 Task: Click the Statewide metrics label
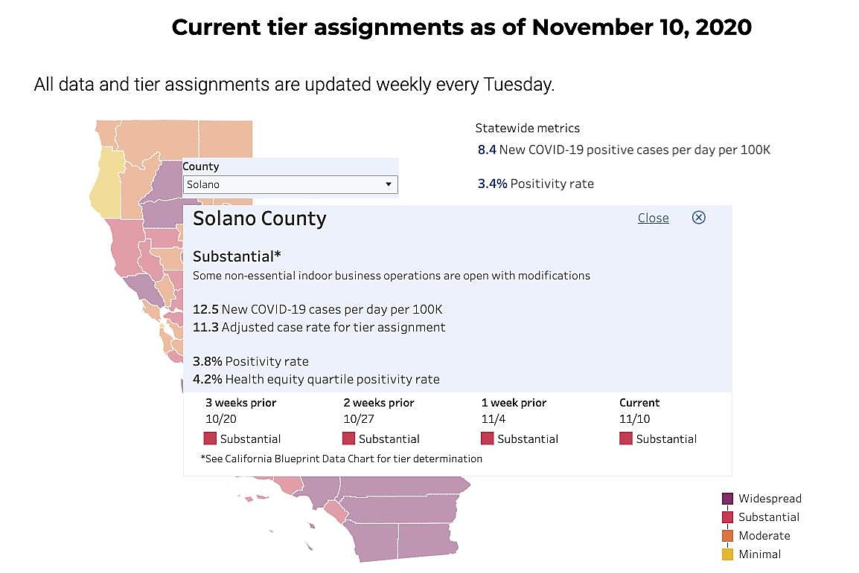tap(528, 128)
